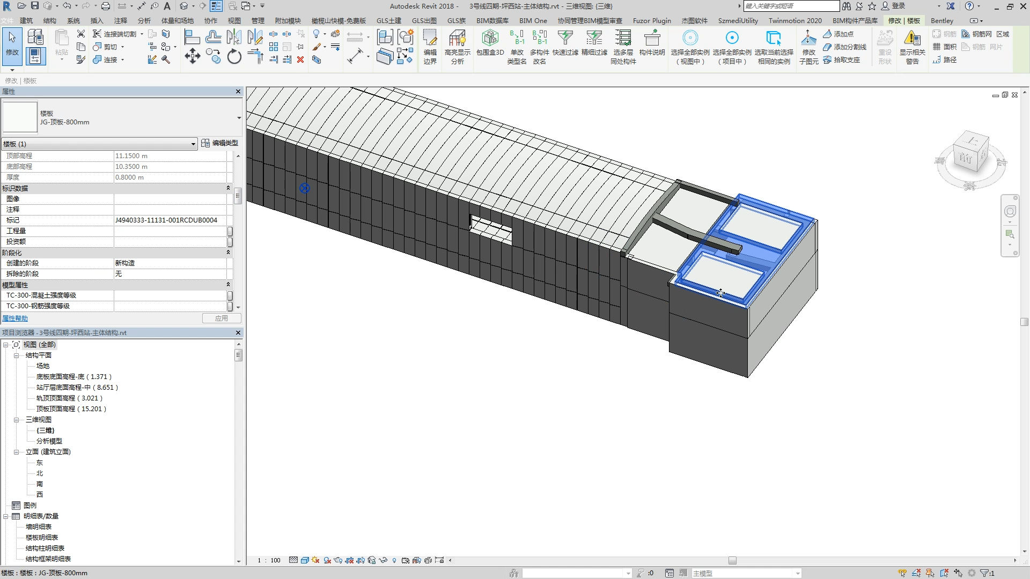Open the floor type selector dropdown
Screen dimensions: 1030x579
[x=239, y=117]
